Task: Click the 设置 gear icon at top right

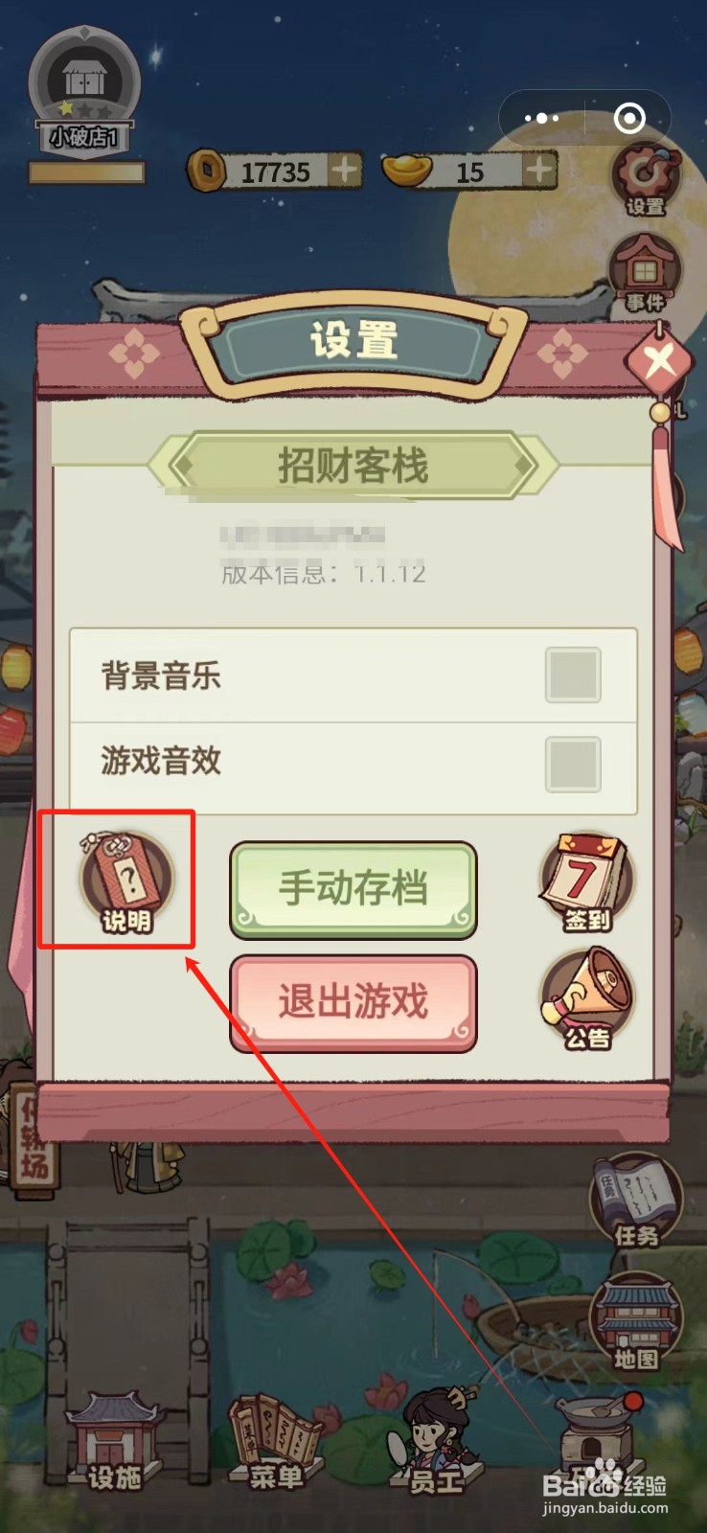Action: click(x=646, y=181)
